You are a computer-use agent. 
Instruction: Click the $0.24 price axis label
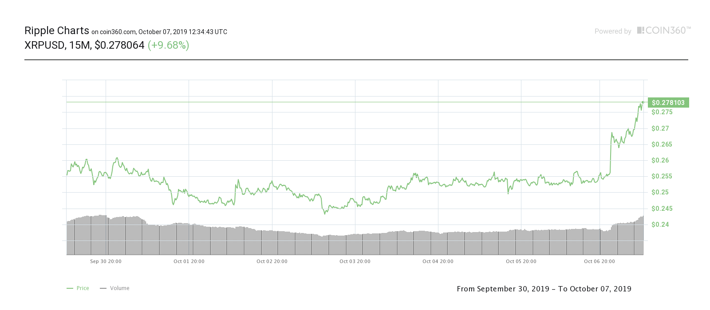click(x=660, y=225)
